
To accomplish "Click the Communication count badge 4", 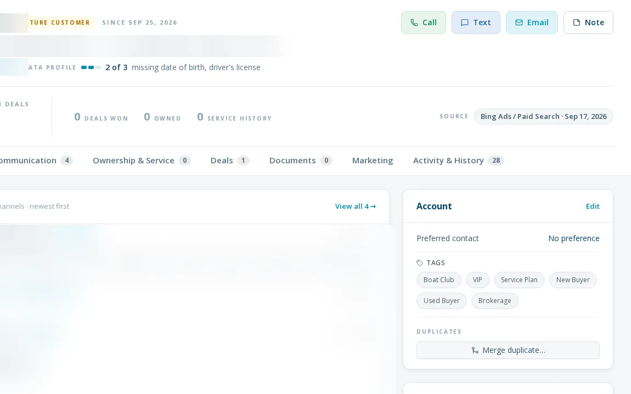I will tap(67, 161).
